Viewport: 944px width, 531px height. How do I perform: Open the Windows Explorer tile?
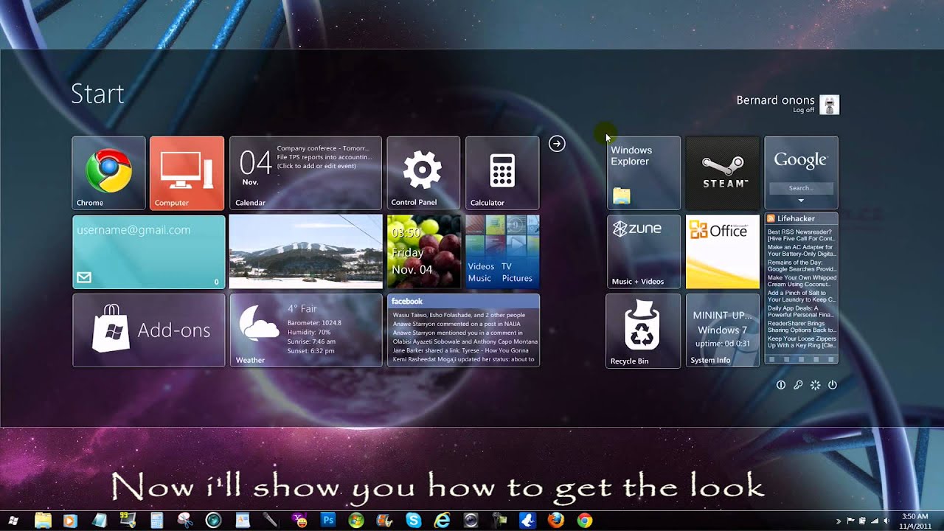644,173
